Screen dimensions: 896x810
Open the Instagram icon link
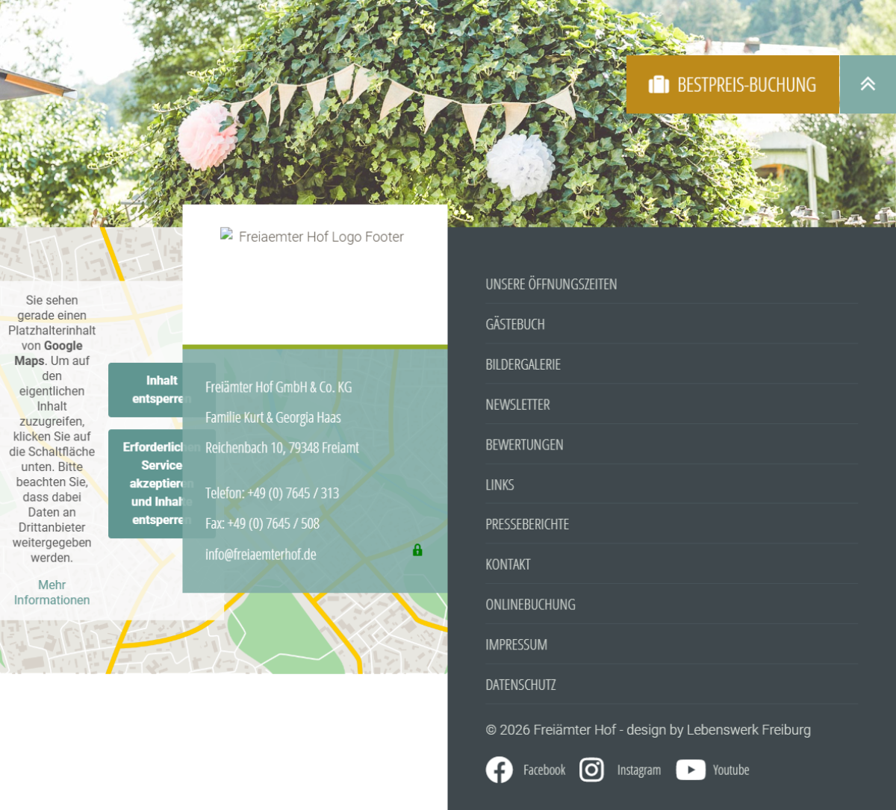coord(591,770)
